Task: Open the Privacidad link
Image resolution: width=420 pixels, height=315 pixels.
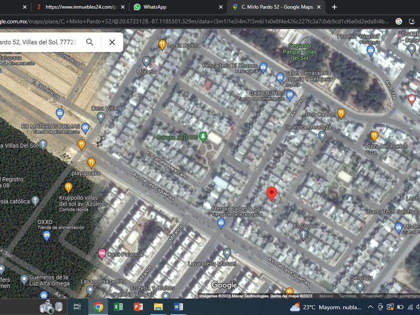Action: pos(371,296)
